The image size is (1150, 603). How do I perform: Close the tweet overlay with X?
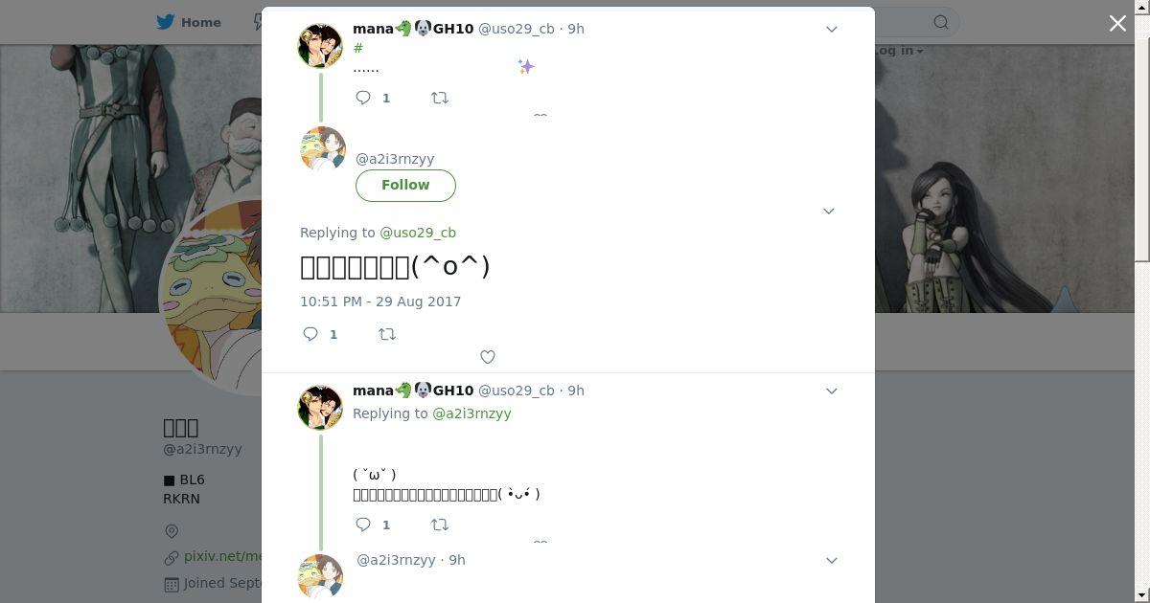1117,23
